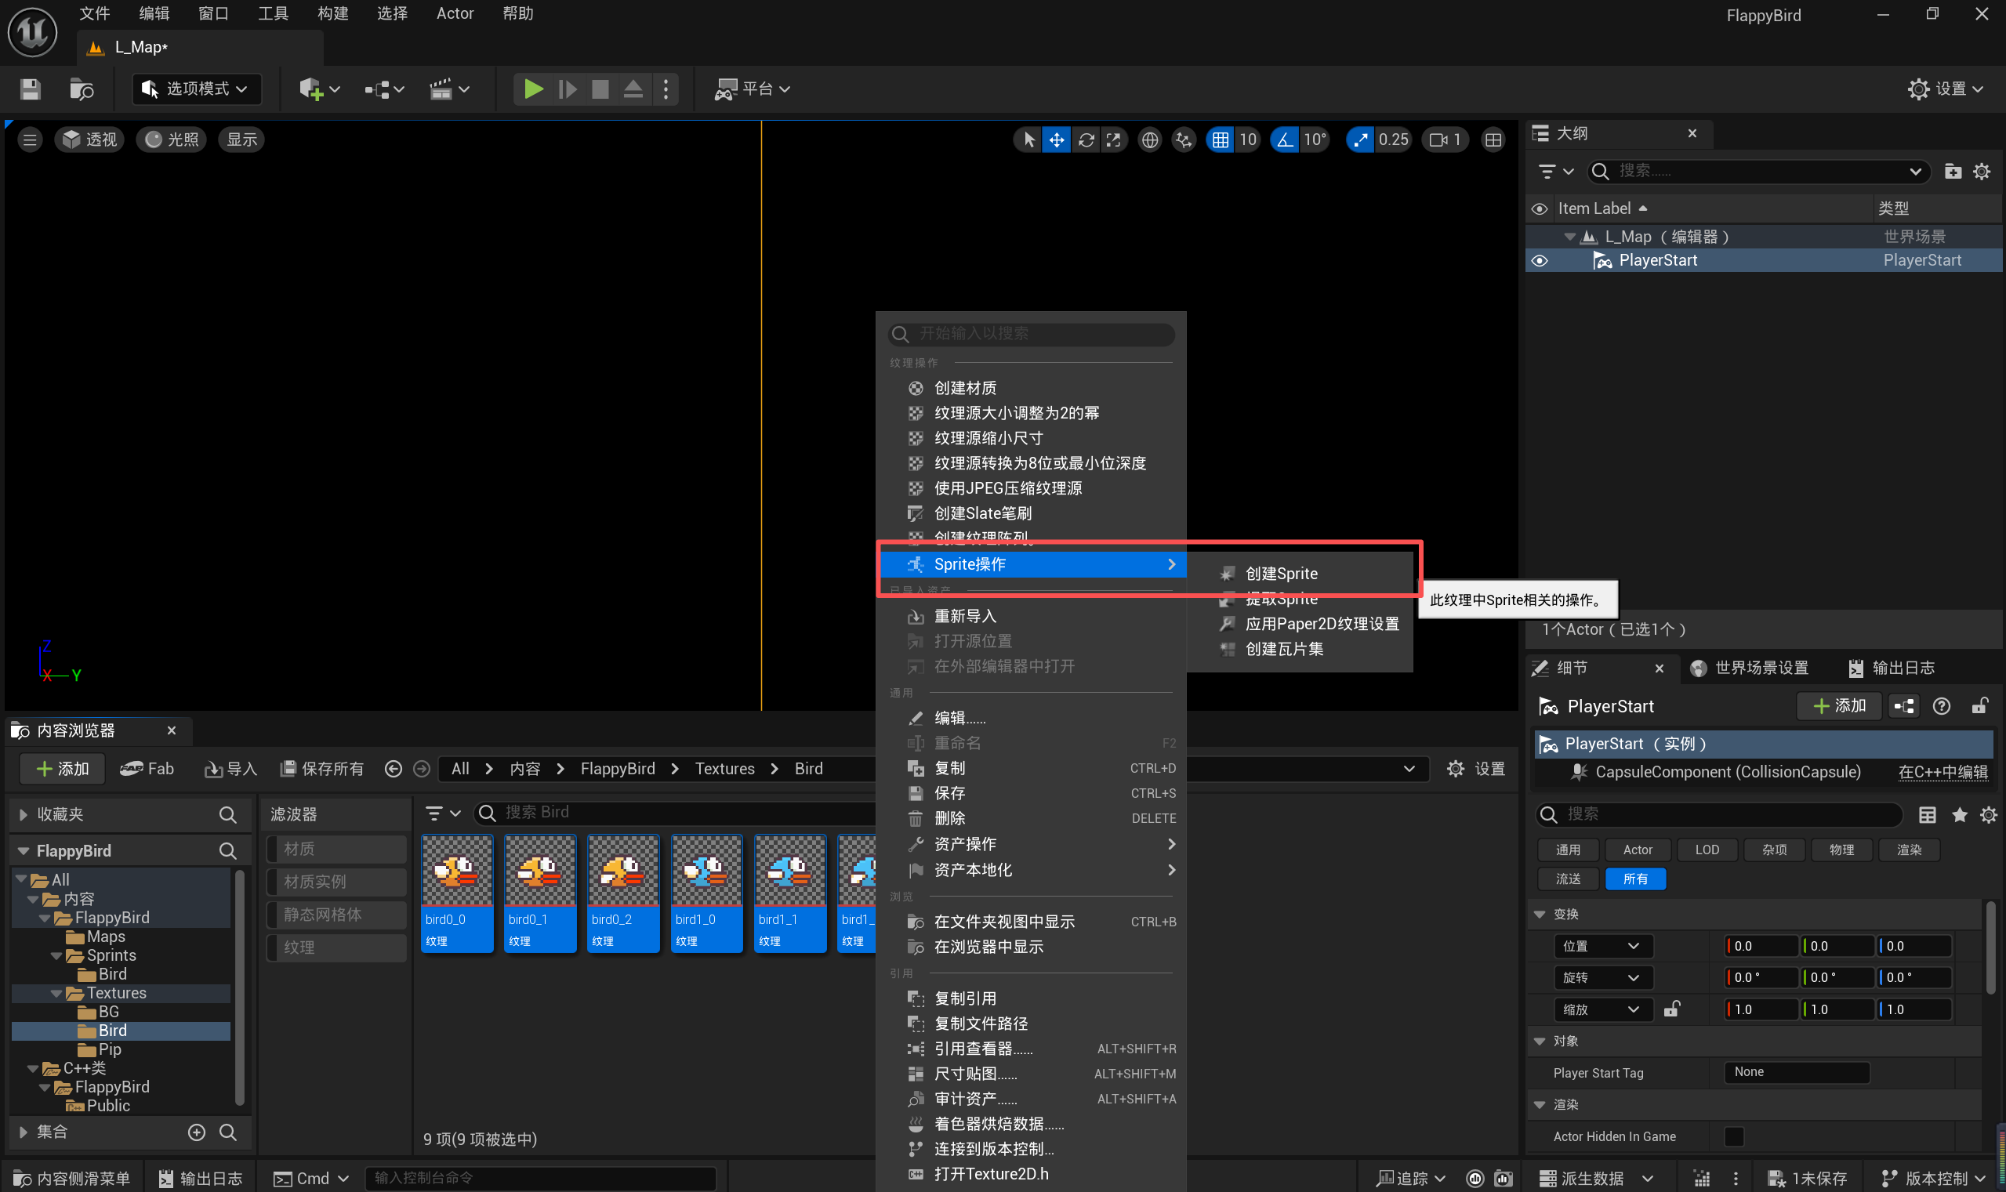Screen dimensions: 2006x1192
Task: Select the rotate gizmo tool
Action: 1086,139
